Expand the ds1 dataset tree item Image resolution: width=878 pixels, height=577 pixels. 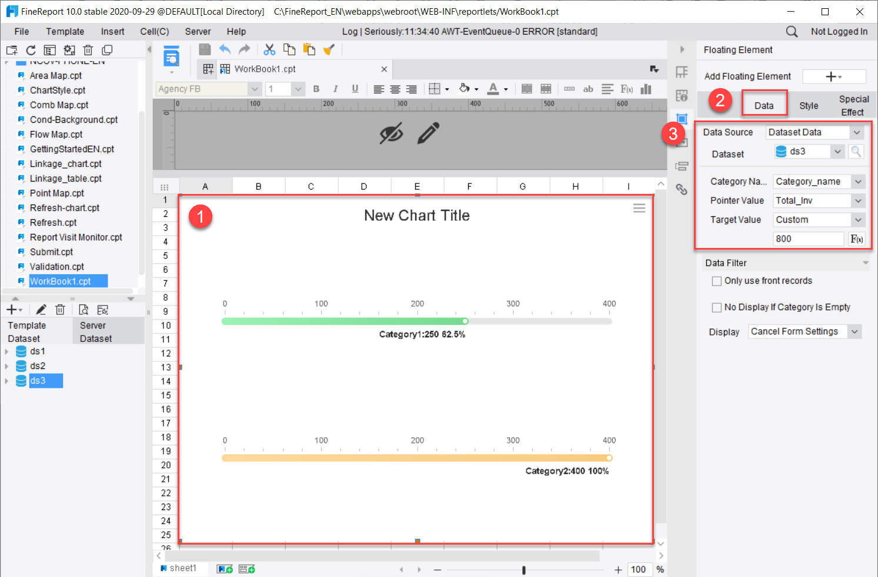(x=7, y=351)
